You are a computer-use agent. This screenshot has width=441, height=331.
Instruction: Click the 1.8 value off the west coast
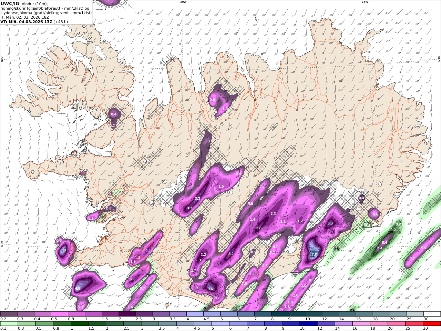click(63, 251)
